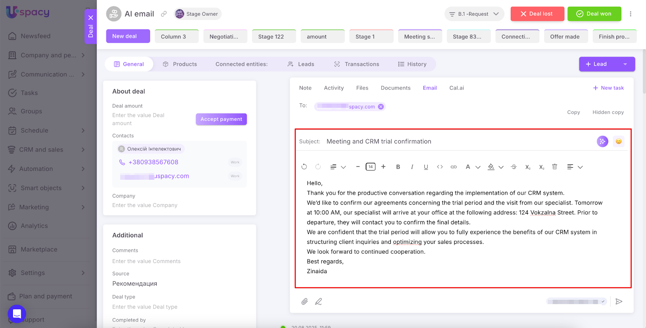646x328 pixels.
Task: Click the trash icon to clear formatting
Action: [x=555, y=167]
